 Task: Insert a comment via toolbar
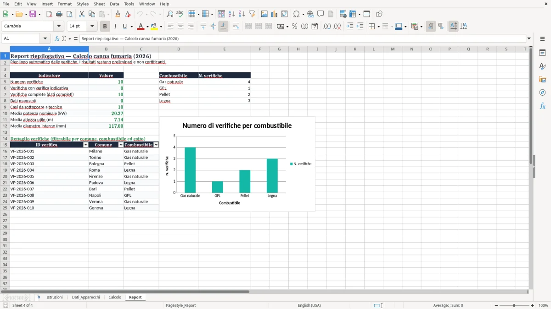pos(320,14)
